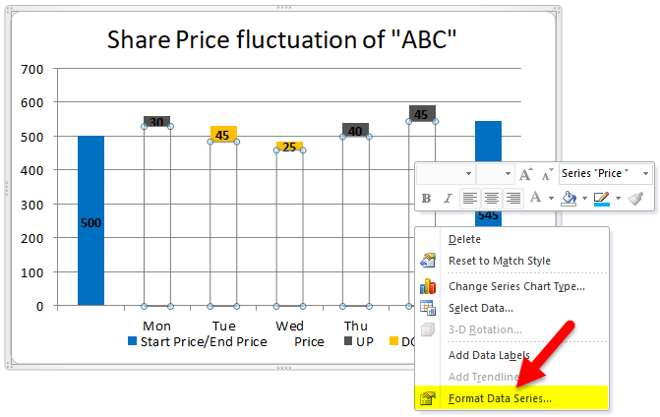Choose Format Data Series from context menu
This screenshot has width=660, height=417.
pos(500,398)
